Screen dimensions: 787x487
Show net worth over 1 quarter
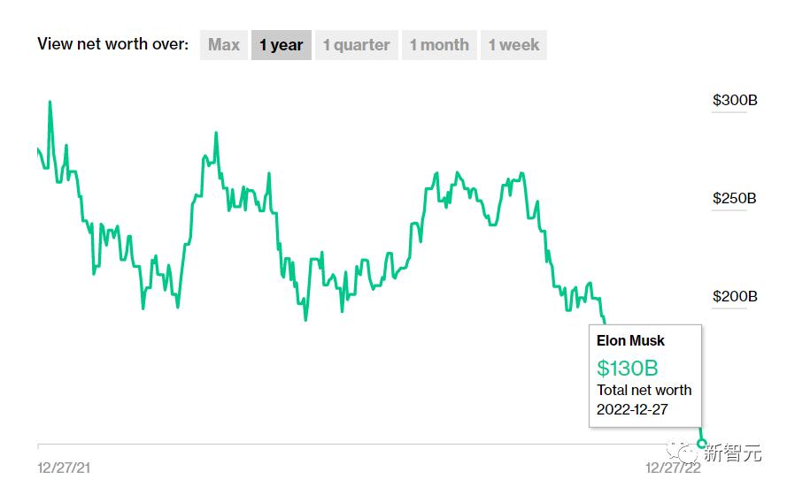[356, 45]
